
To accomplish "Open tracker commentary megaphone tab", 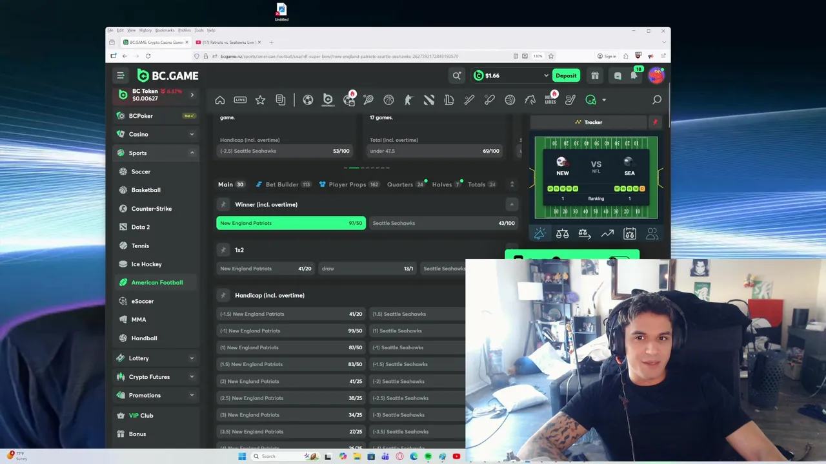I will (540, 234).
